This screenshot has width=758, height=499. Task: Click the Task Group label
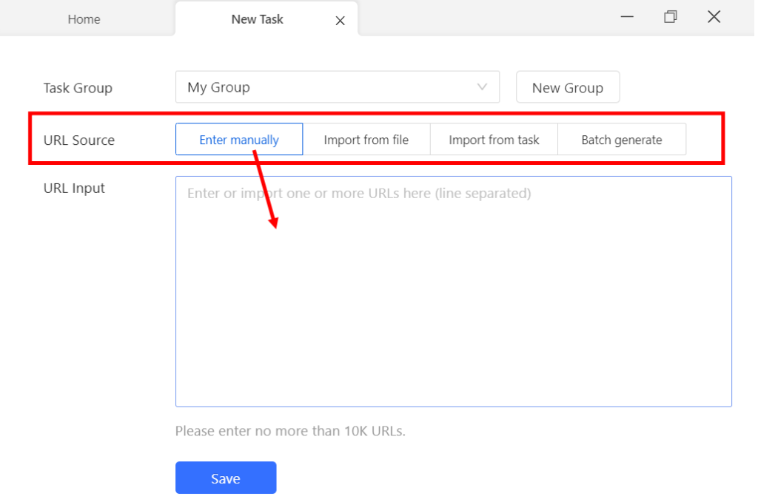(x=78, y=88)
